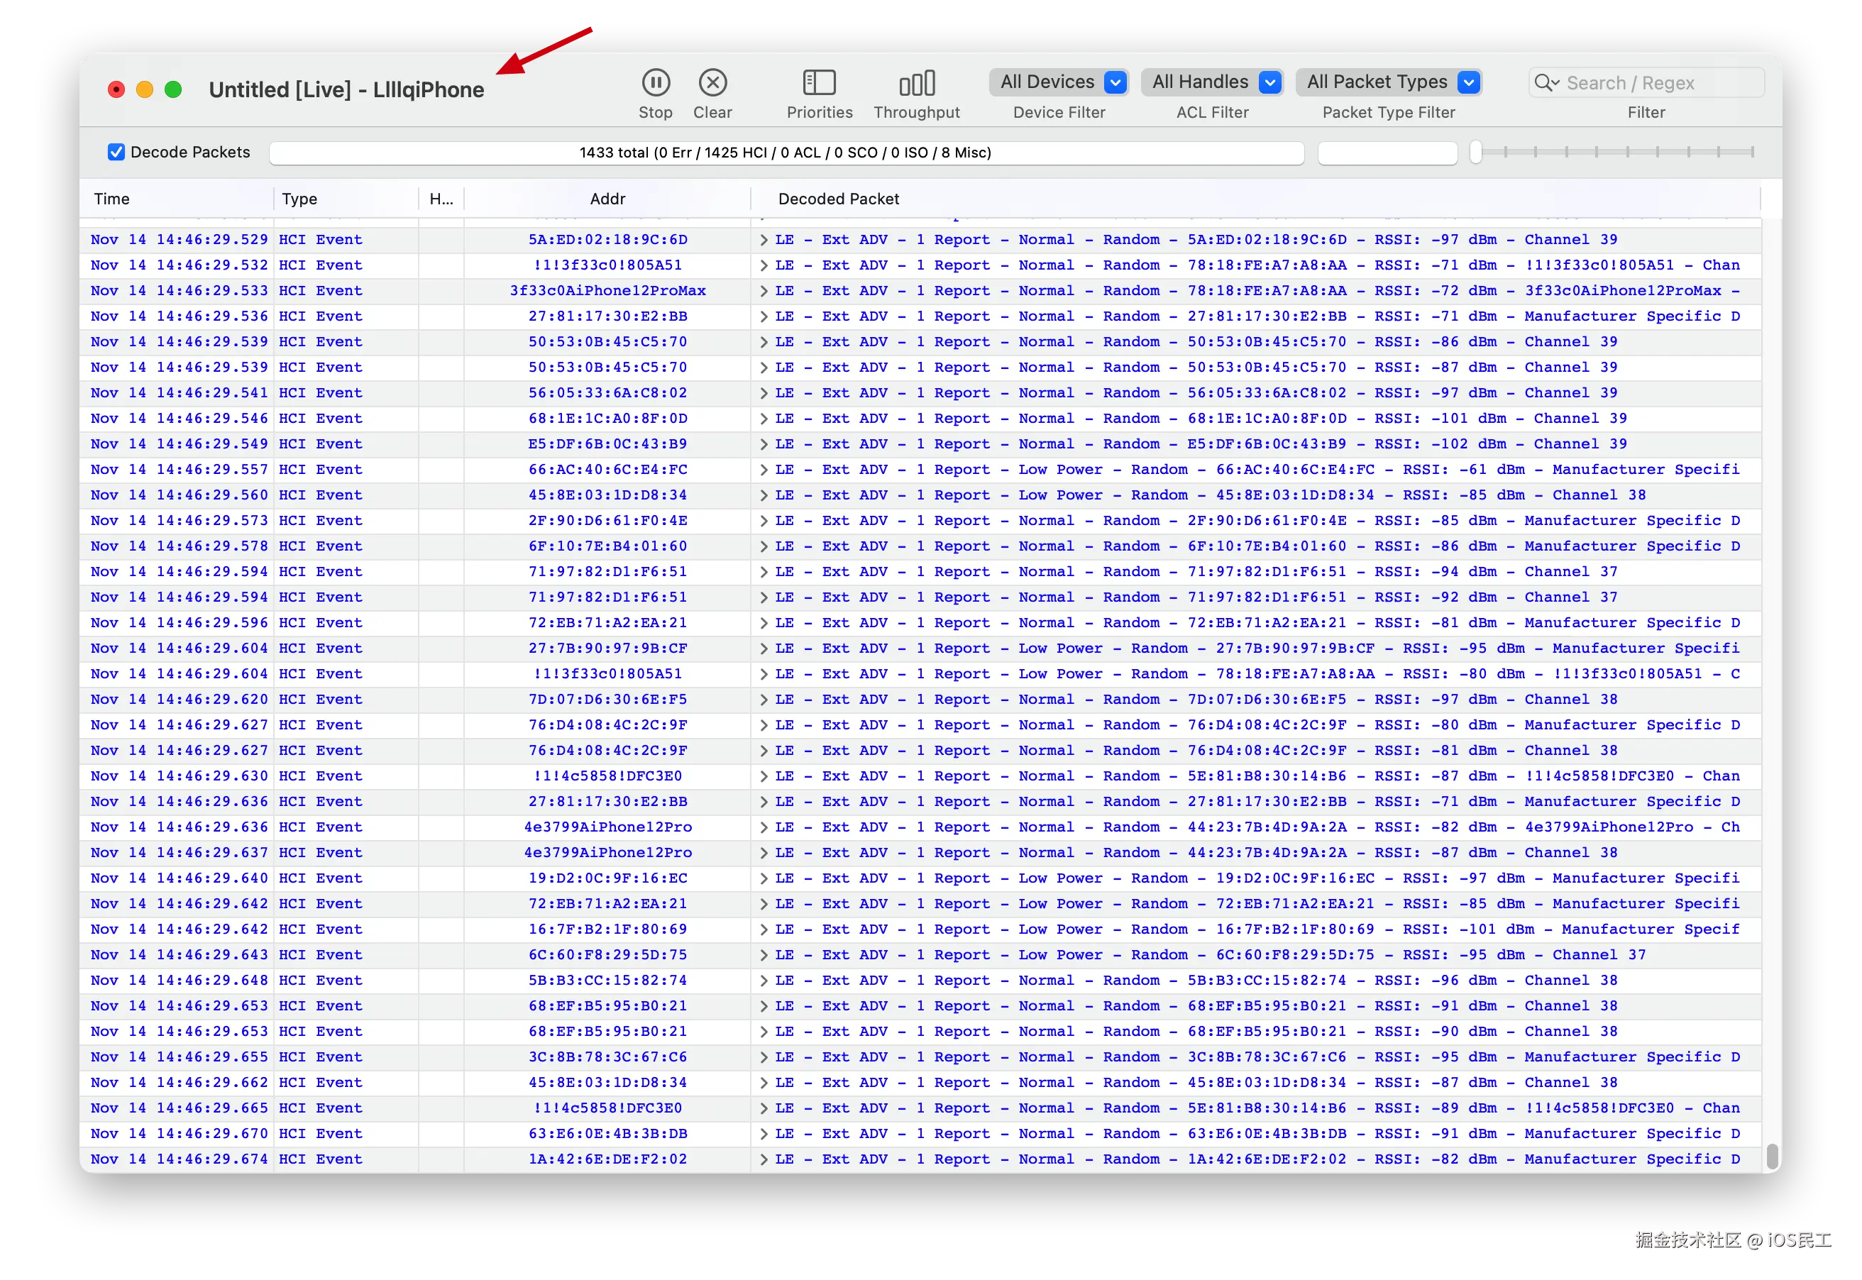Expand packet at 14:46:29.557 timestamp
The width and height of the screenshot is (1862, 1280).
pos(764,470)
